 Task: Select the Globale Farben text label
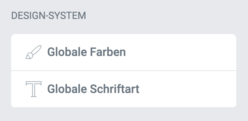click(x=86, y=52)
